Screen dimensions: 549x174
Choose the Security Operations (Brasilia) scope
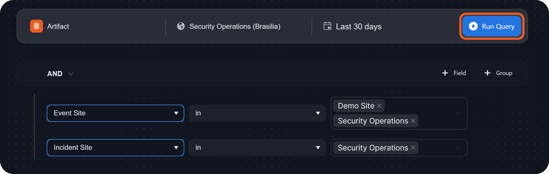[235, 26]
